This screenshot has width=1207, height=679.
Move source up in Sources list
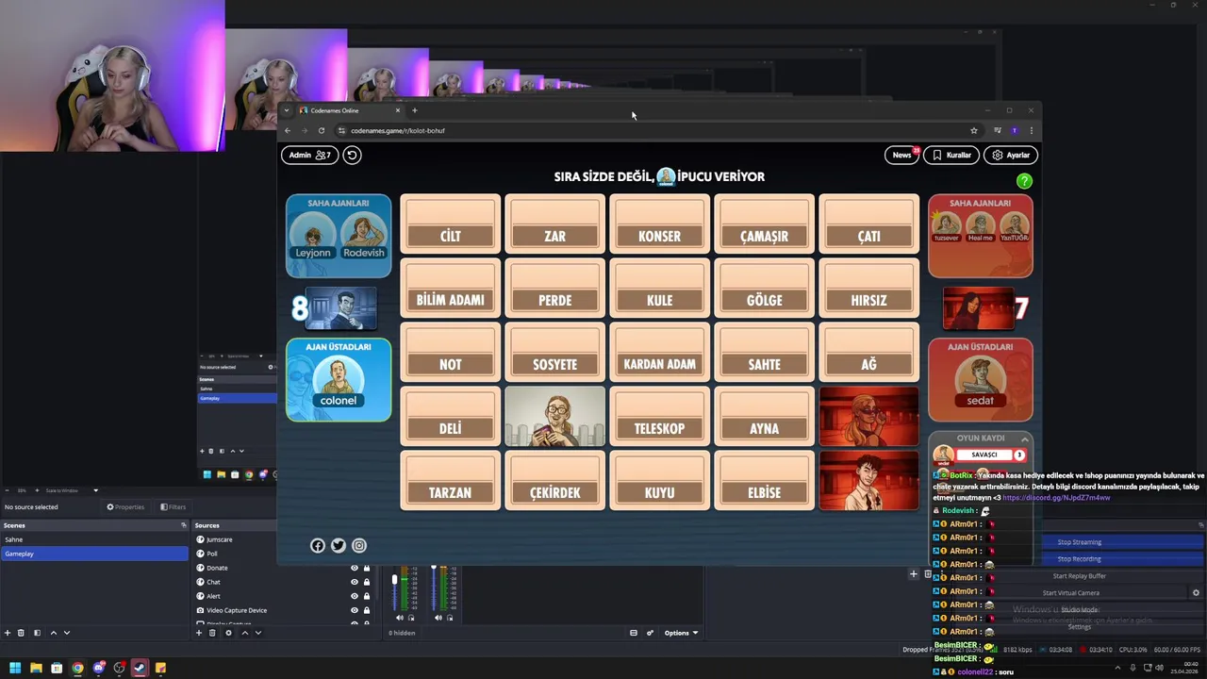tap(244, 633)
